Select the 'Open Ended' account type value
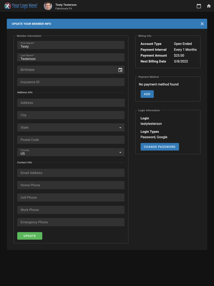 183,44
